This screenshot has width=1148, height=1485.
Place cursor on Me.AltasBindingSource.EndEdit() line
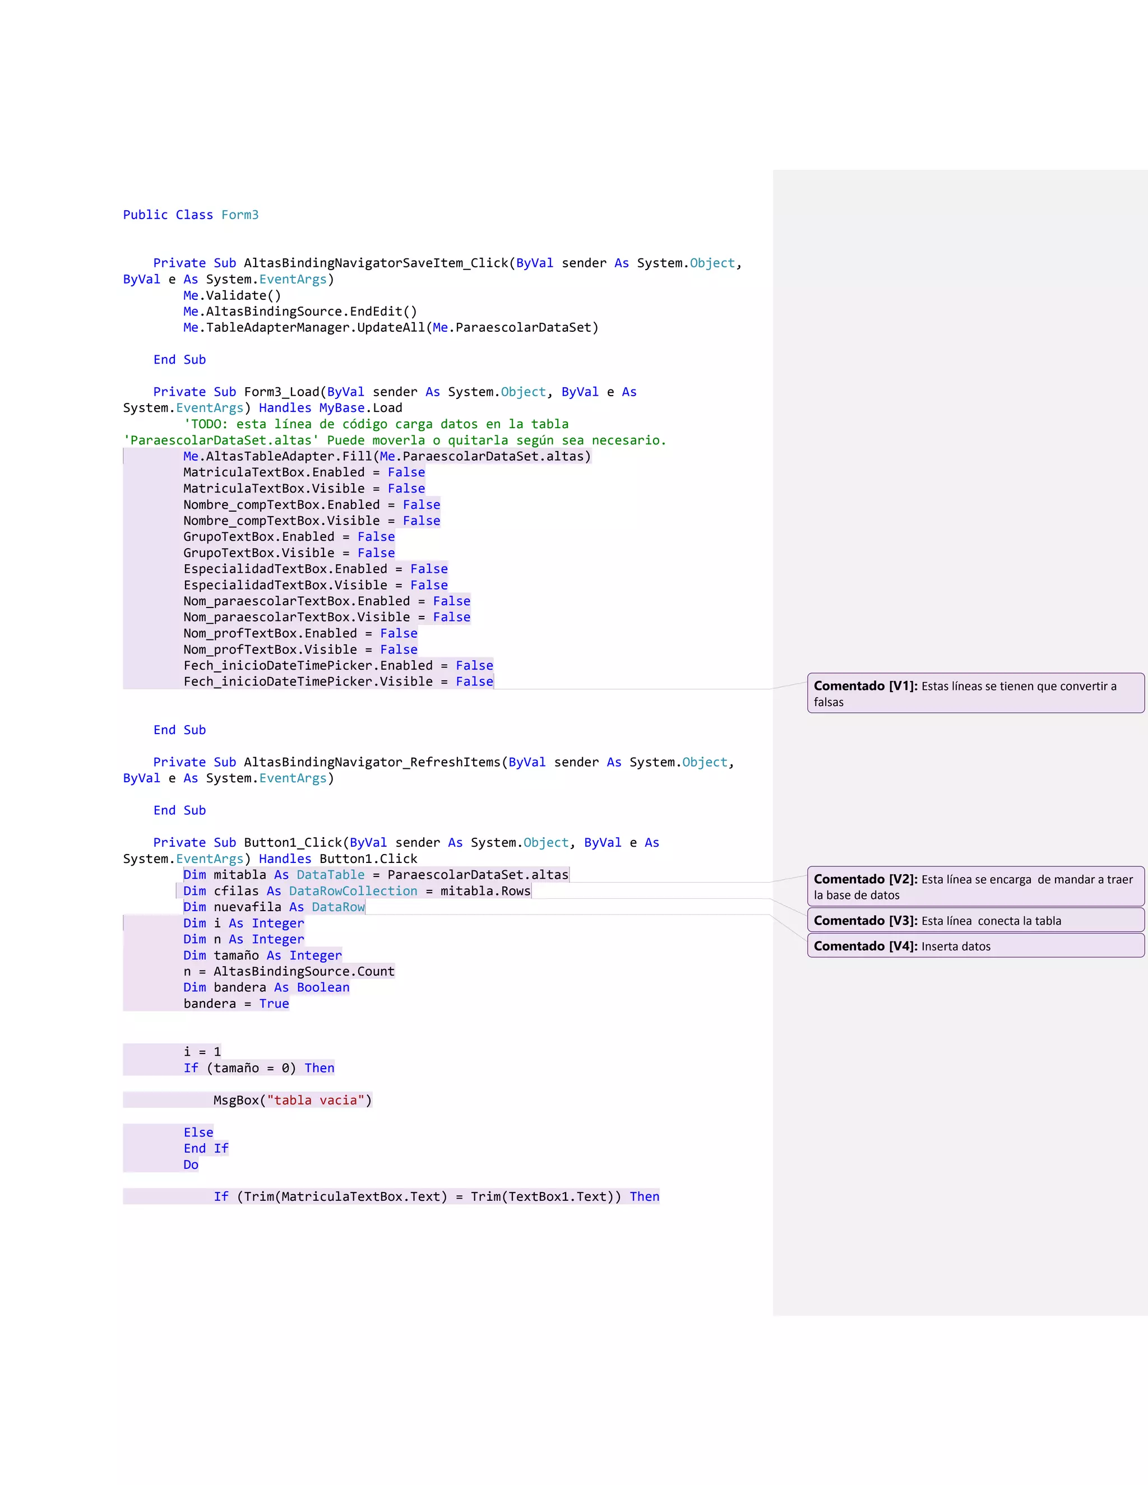pyautogui.click(x=300, y=312)
